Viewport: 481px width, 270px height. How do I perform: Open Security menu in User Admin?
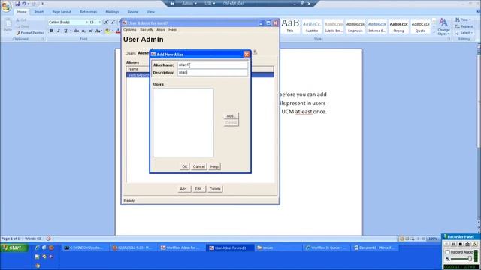click(147, 30)
